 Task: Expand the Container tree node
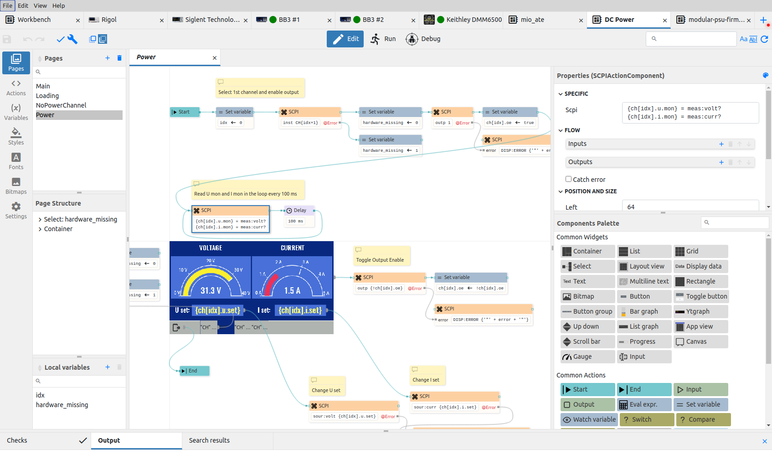pyautogui.click(x=40, y=229)
